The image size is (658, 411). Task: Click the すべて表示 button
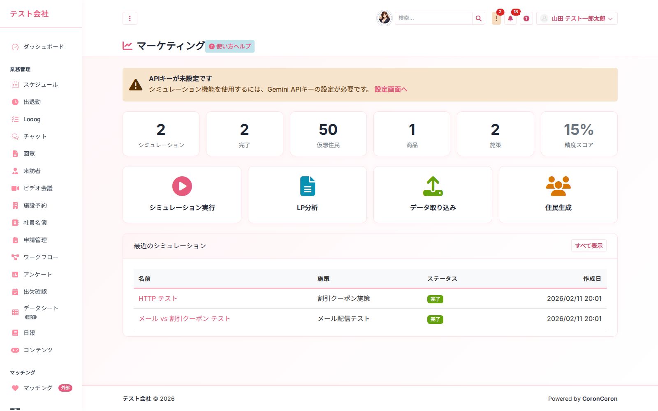[x=589, y=246]
